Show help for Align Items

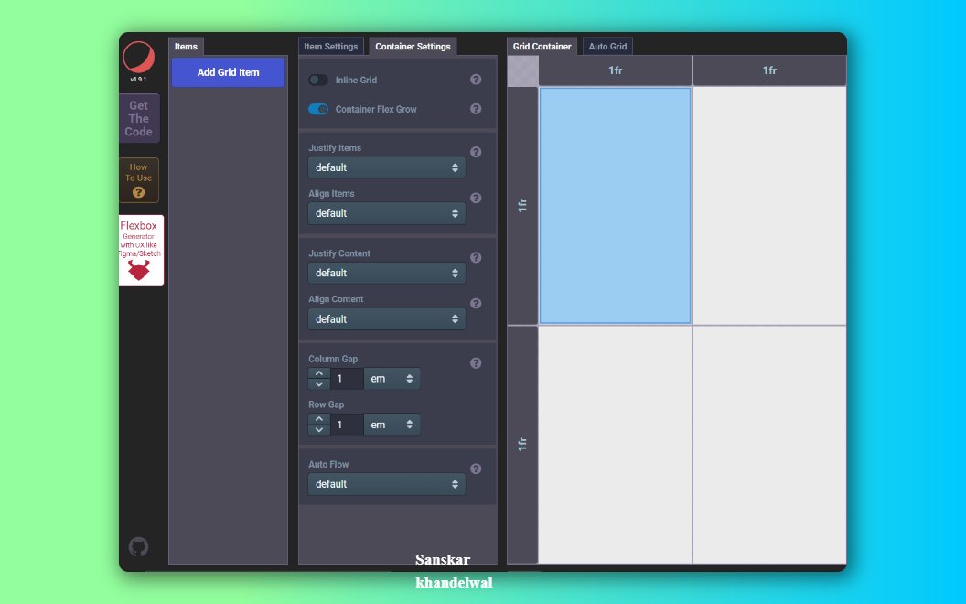click(476, 198)
